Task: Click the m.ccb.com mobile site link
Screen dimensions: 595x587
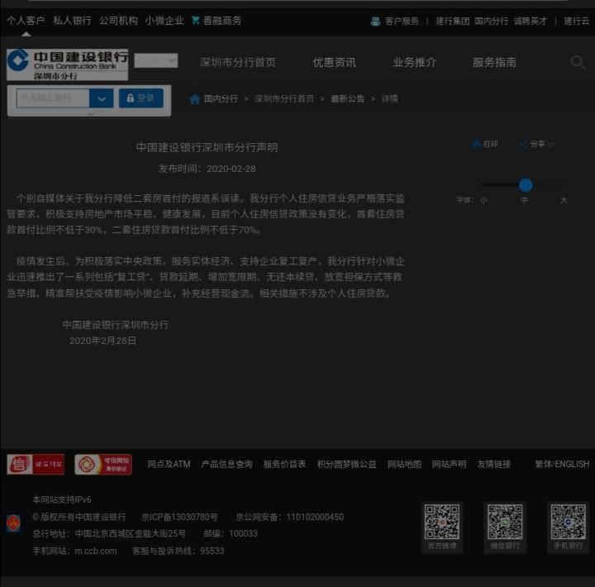Action: pyautogui.click(x=96, y=551)
